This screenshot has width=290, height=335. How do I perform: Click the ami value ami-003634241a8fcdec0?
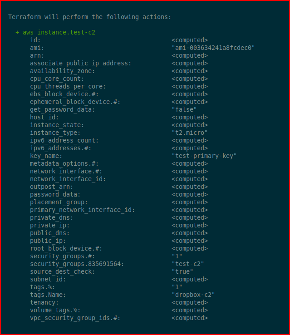[x=213, y=48]
